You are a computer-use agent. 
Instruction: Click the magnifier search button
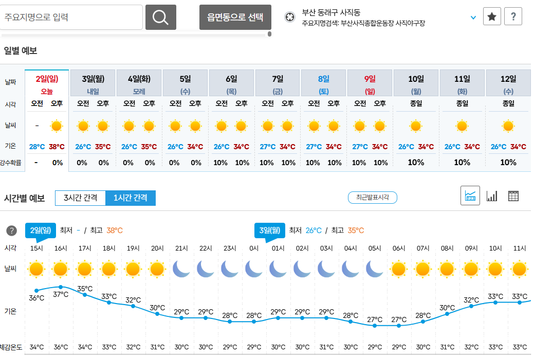(161, 17)
